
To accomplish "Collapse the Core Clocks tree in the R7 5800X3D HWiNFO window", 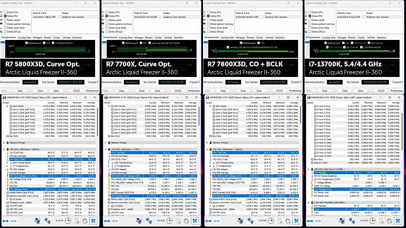I will (7, 106).
